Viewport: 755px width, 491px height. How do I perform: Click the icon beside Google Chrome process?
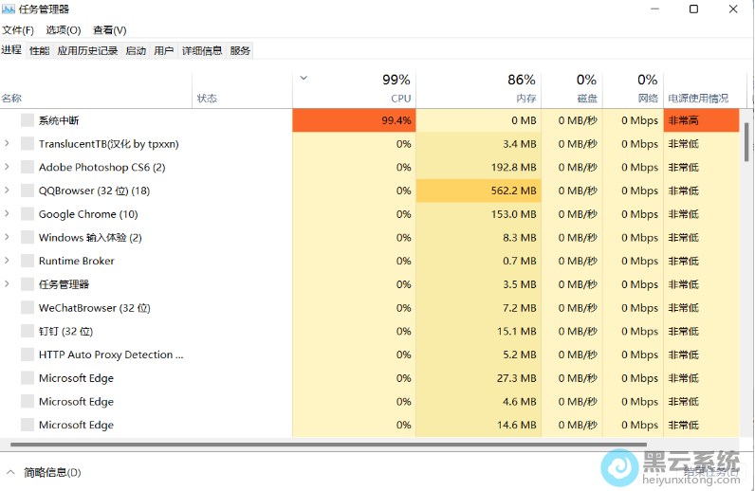[28, 214]
